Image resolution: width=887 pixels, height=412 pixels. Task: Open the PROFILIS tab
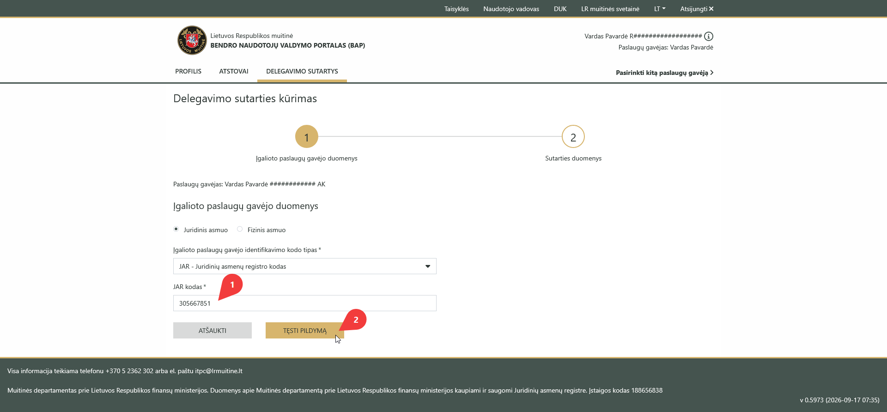(x=188, y=71)
